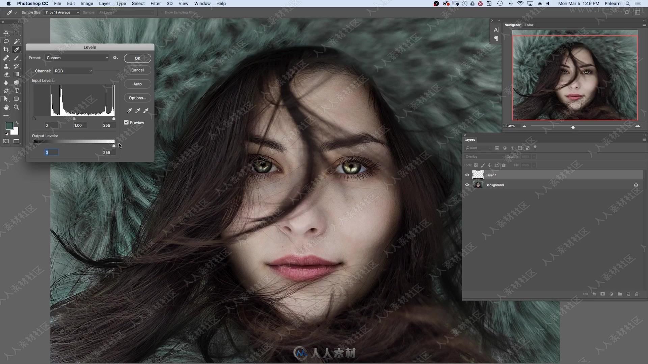Confirm Levels with OK button

(x=137, y=58)
